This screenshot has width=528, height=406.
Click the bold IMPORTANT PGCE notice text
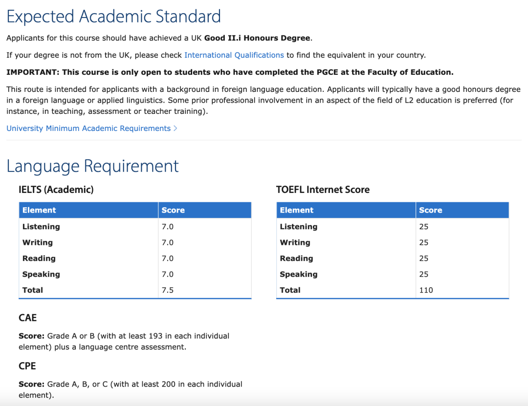230,72
